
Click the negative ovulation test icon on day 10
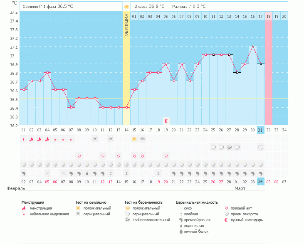[95, 139]
